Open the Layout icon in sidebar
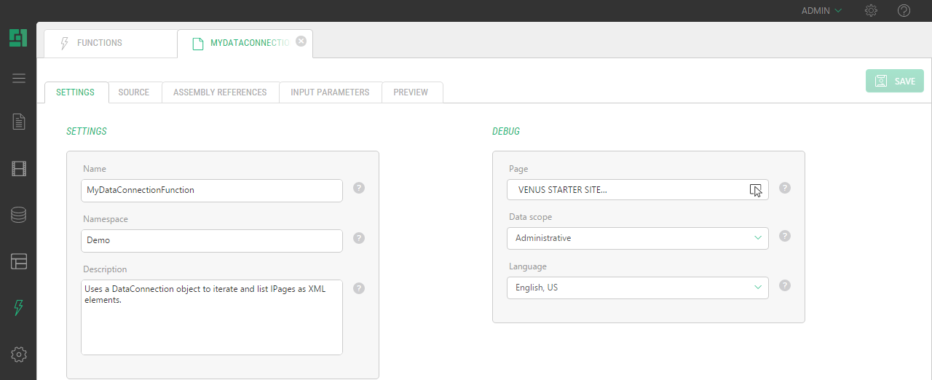 [19, 261]
